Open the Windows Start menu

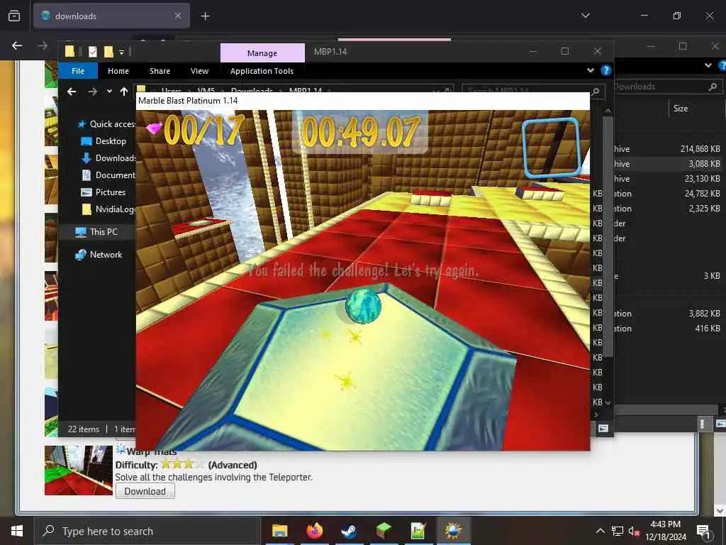(x=17, y=531)
